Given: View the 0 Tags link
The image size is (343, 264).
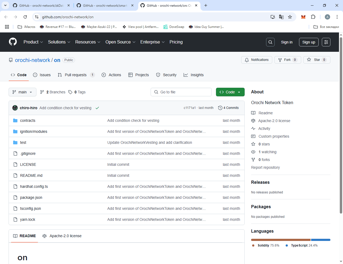Looking at the screenshot, I should (x=77, y=92).
